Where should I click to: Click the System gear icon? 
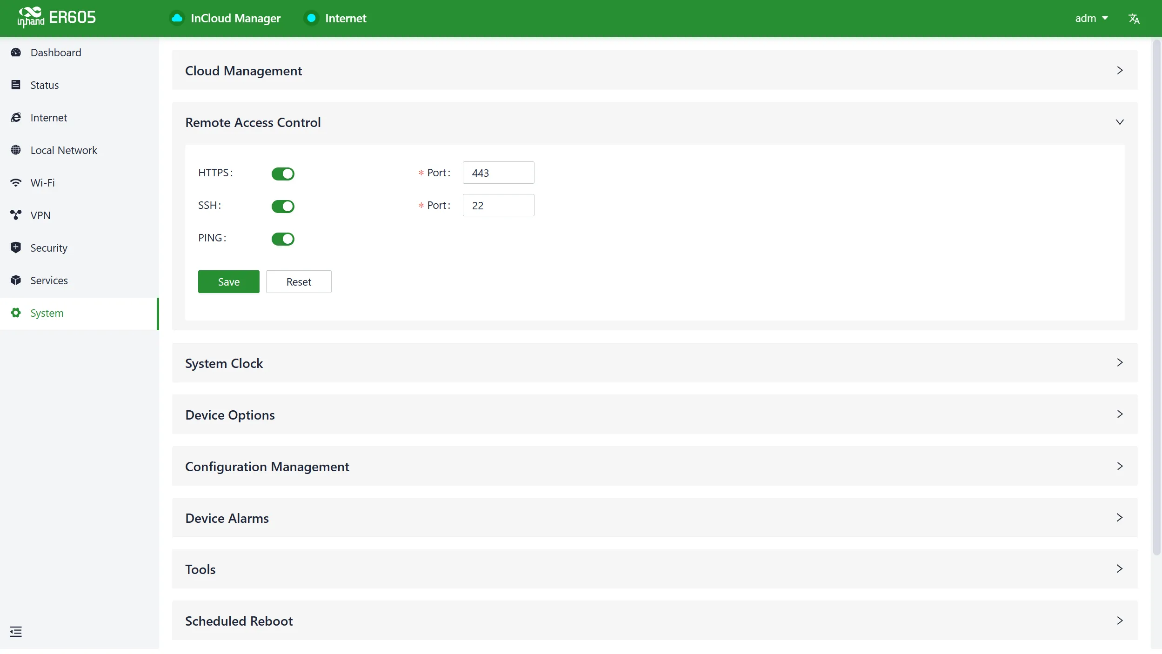coord(16,313)
